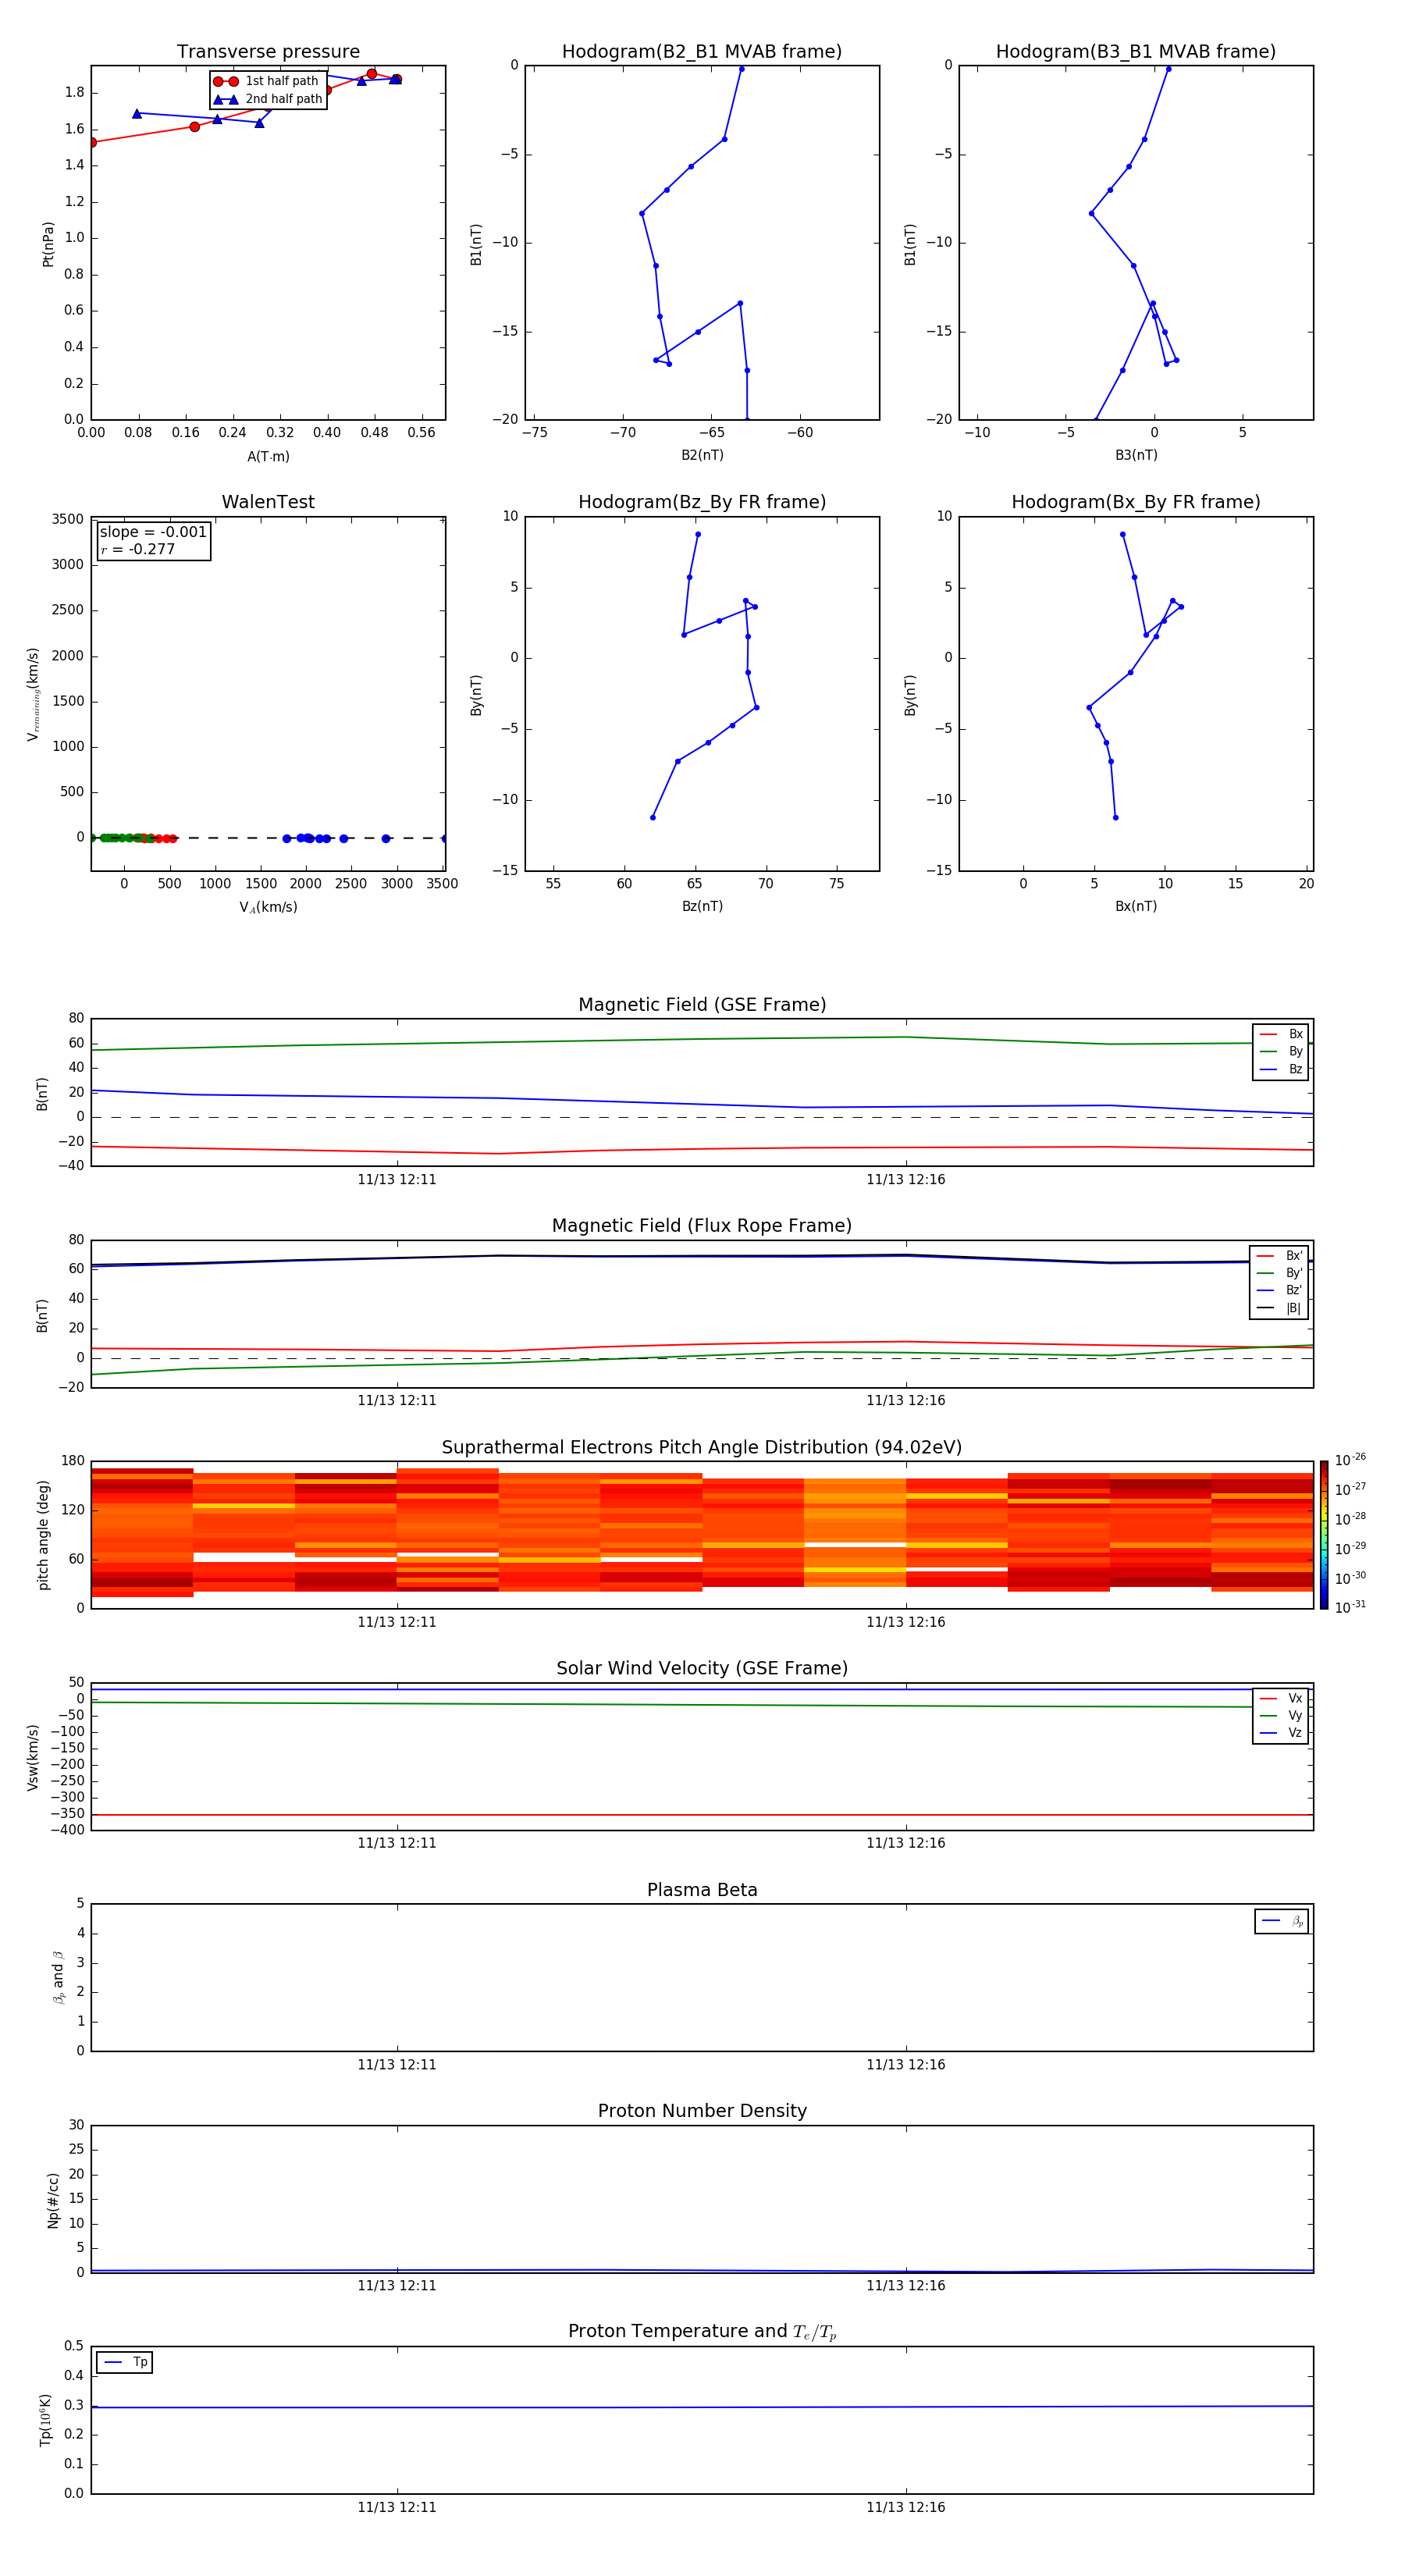Click the Bz legend entry in GSE magnetic field plot
Viewport: 1405px width, 2576px height.
1281,1070
